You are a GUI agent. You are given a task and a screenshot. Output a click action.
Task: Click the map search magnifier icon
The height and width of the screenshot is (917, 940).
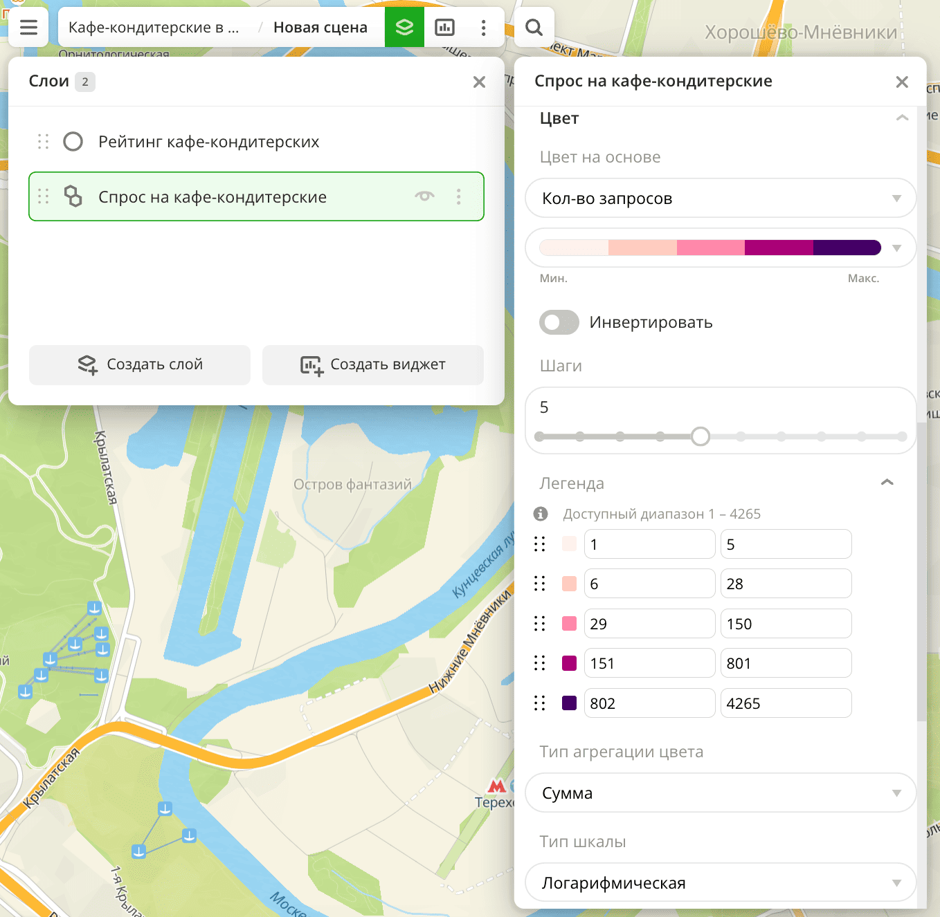coord(534,27)
